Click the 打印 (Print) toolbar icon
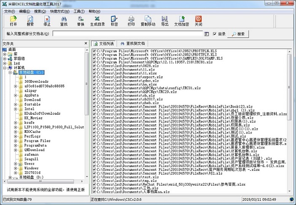This screenshot has height=205, width=296. click(x=131, y=21)
